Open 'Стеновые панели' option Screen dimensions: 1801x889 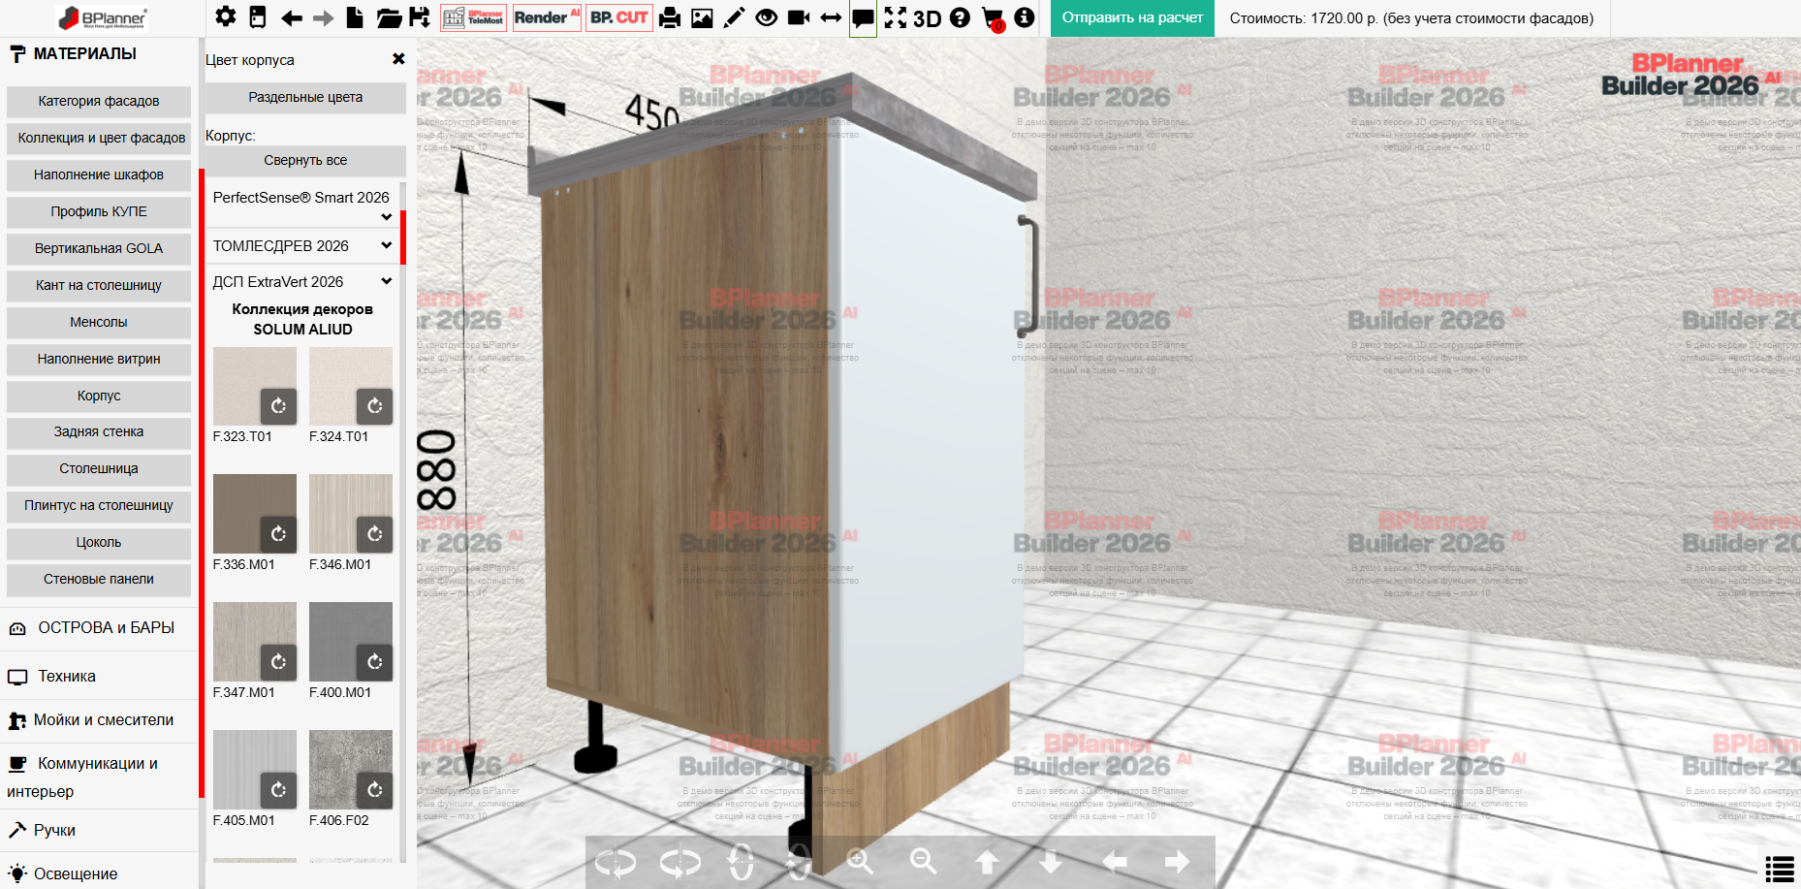pos(99,579)
